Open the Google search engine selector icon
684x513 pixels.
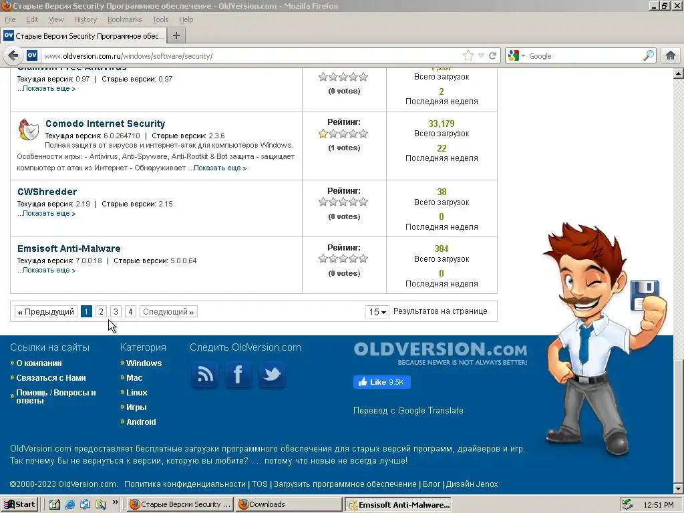point(516,55)
